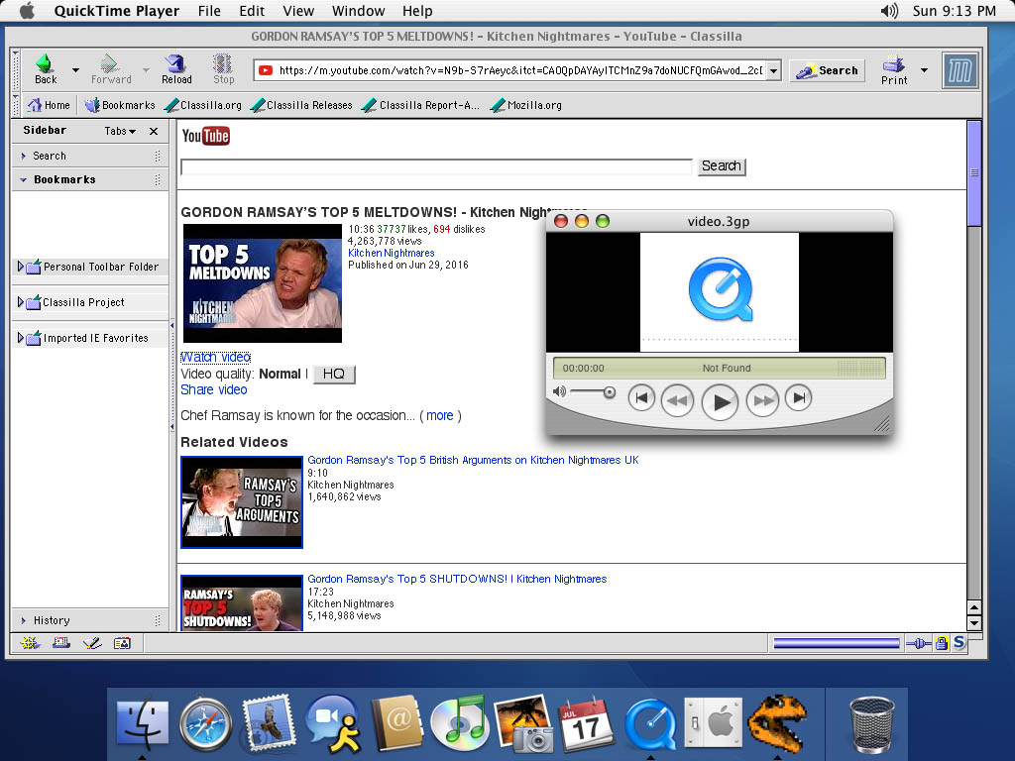Expand the Personal Toolbar Folder
1015x761 pixels.
pos(20,266)
